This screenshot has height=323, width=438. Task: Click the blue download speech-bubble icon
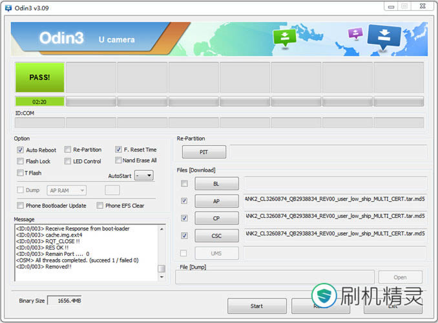[384, 37]
